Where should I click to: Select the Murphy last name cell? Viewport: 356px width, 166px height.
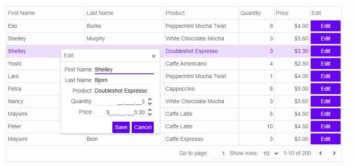pyautogui.click(x=125, y=38)
